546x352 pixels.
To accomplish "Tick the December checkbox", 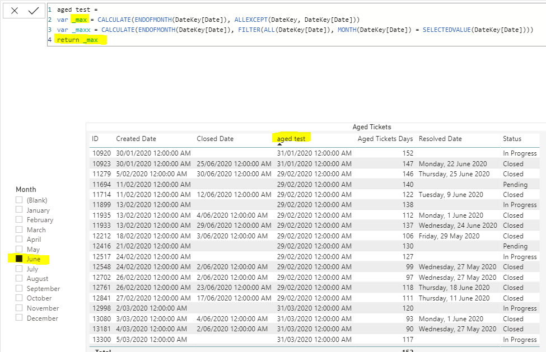I will point(19,317).
